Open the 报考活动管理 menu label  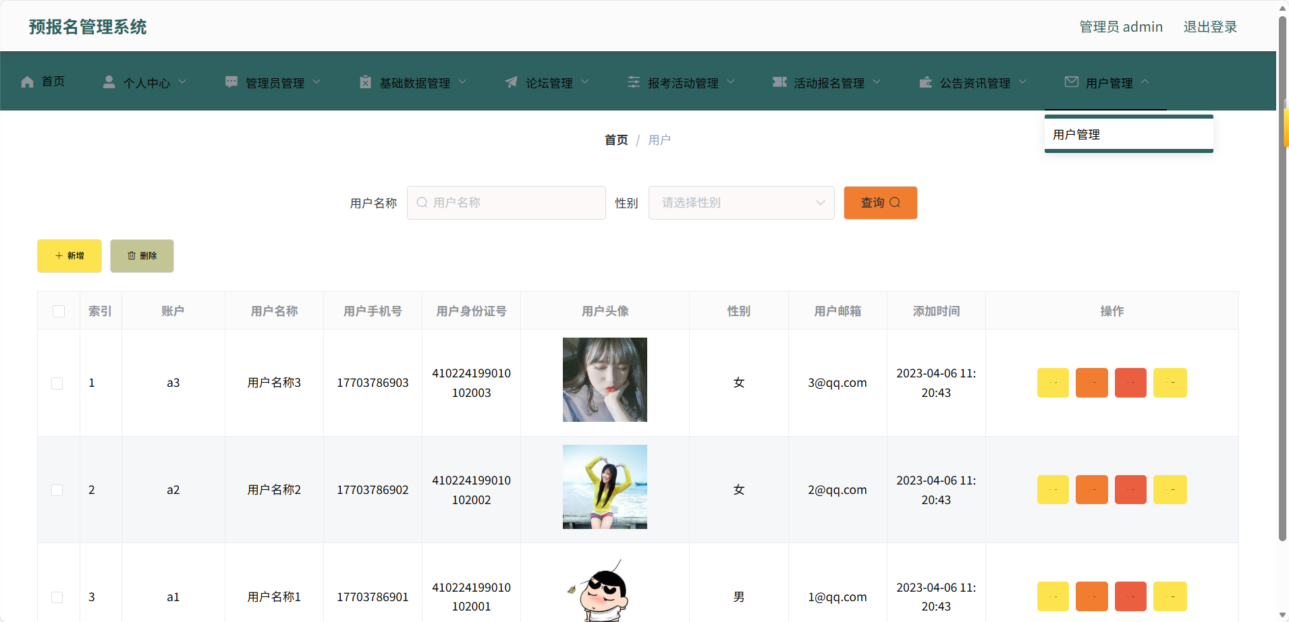pyautogui.click(x=683, y=83)
